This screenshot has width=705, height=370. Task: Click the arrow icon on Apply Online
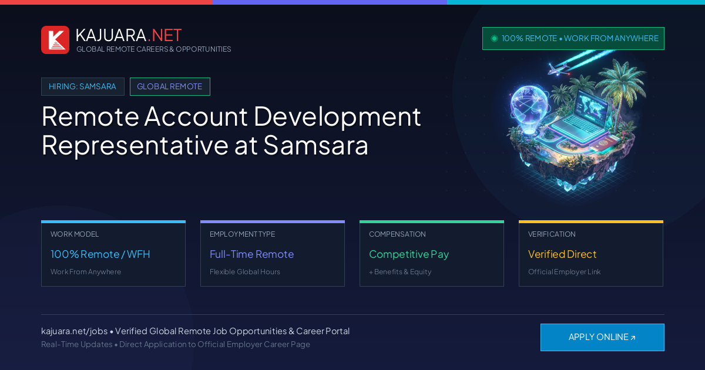pyautogui.click(x=633, y=338)
